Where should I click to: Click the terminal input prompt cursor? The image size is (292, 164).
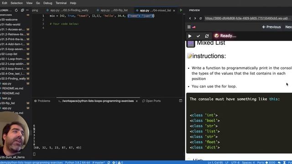[34, 154]
